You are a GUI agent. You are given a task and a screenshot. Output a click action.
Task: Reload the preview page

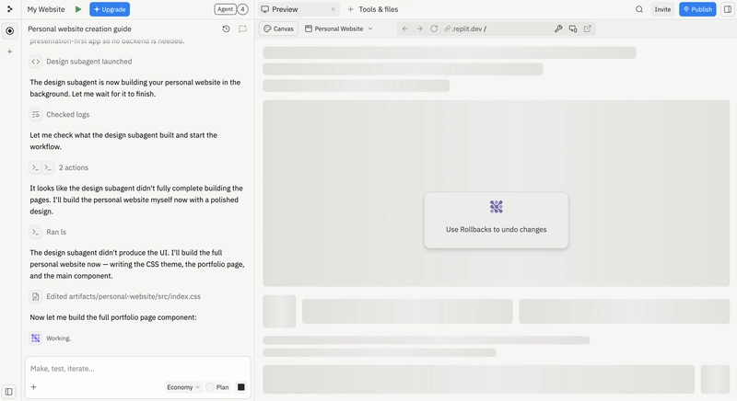[x=434, y=29]
